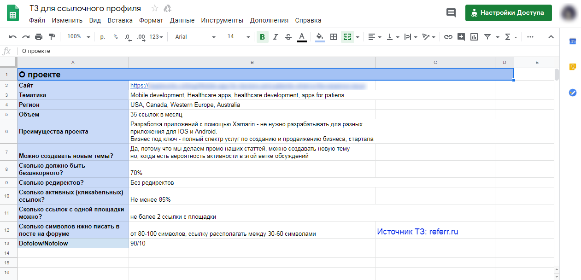Toggle Bold formatting button
Screen dimensions: 581x280
tap(263, 37)
